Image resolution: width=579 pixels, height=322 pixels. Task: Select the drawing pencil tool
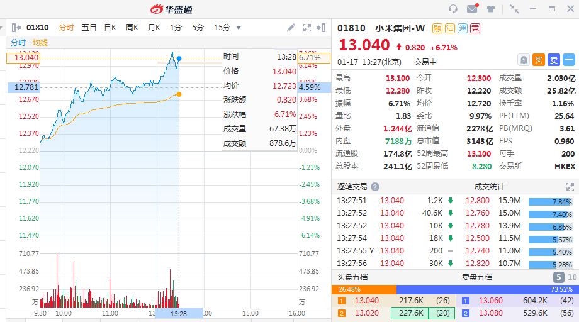[x=291, y=28]
